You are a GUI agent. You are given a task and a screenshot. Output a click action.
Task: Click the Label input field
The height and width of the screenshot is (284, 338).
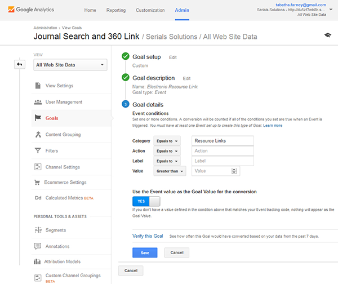[223, 161]
